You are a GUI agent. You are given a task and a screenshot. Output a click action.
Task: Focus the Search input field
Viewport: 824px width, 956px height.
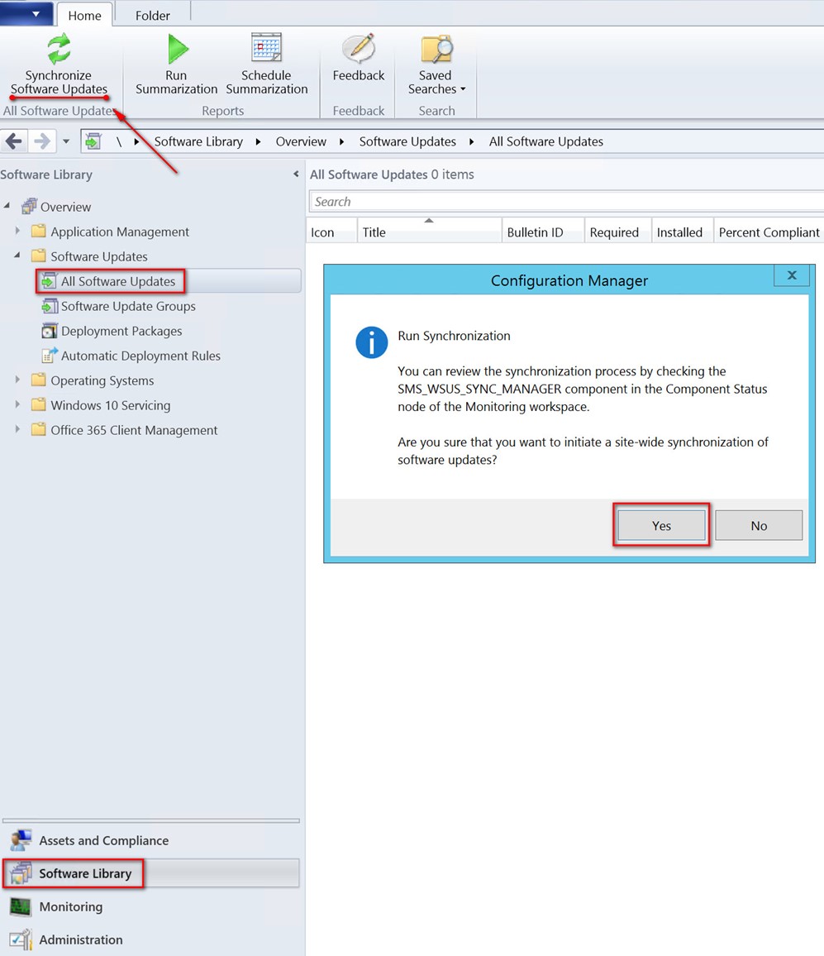[567, 201]
